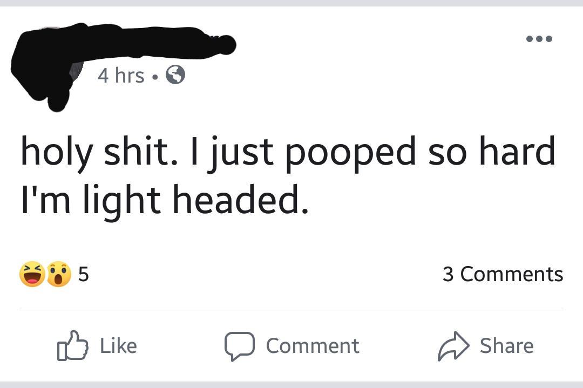Click the word "pooped" in the post
Viewport: 583px width, 388px height.
click(x=350, y=153)
